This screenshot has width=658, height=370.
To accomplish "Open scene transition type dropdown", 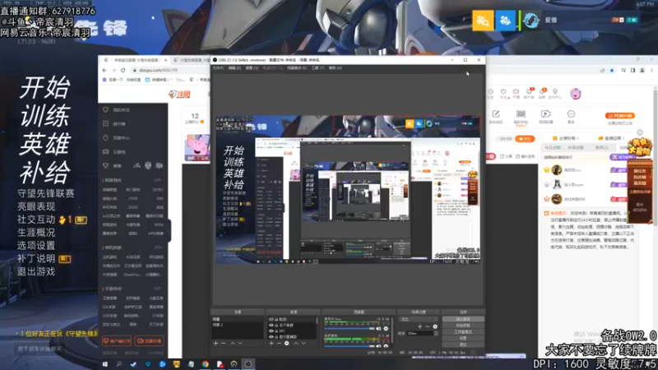I will click(x=418, y=319).
